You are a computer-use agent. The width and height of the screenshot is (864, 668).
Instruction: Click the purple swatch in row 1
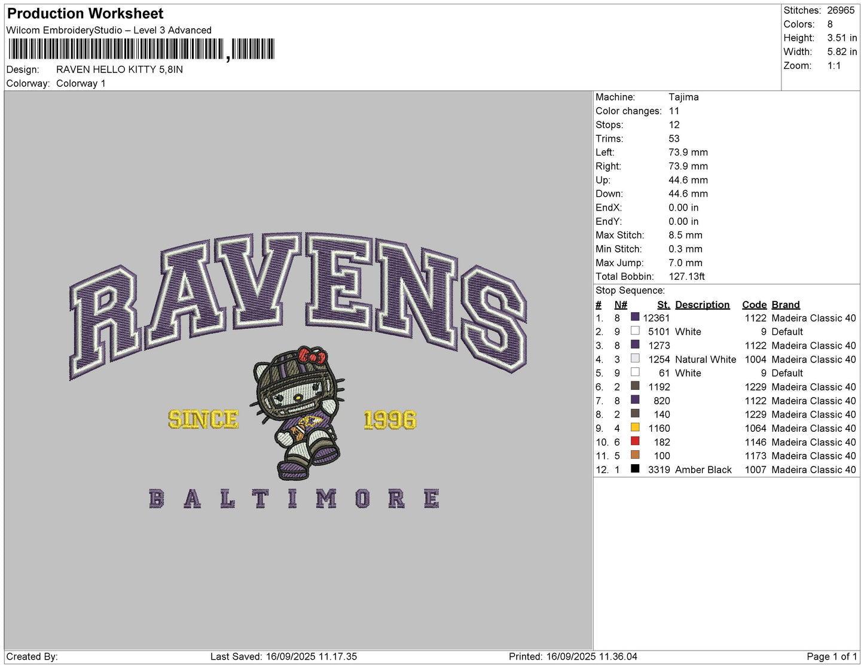(635, 317)
